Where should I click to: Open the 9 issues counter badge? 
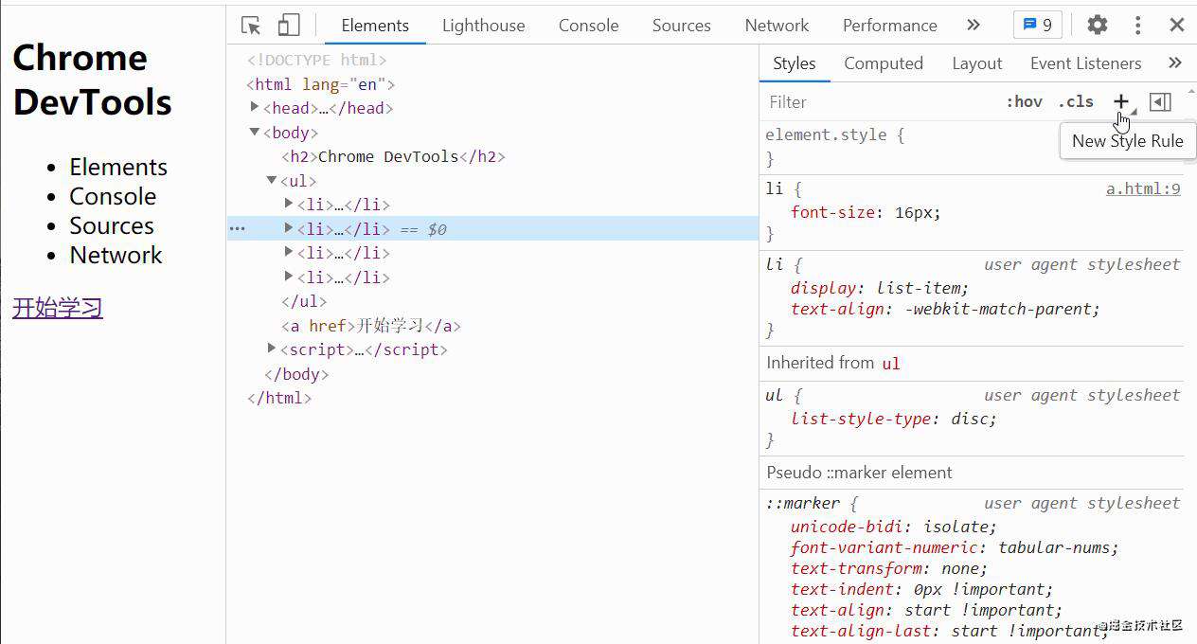pyautogui.click(x=1037, y=26)
